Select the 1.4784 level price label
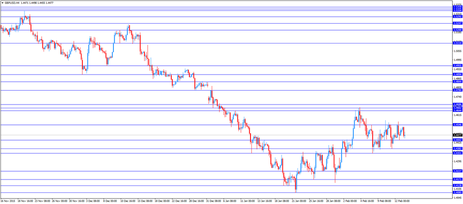This screenshot has height=204, width=463. pyautogui.click(x=457, y=90)
